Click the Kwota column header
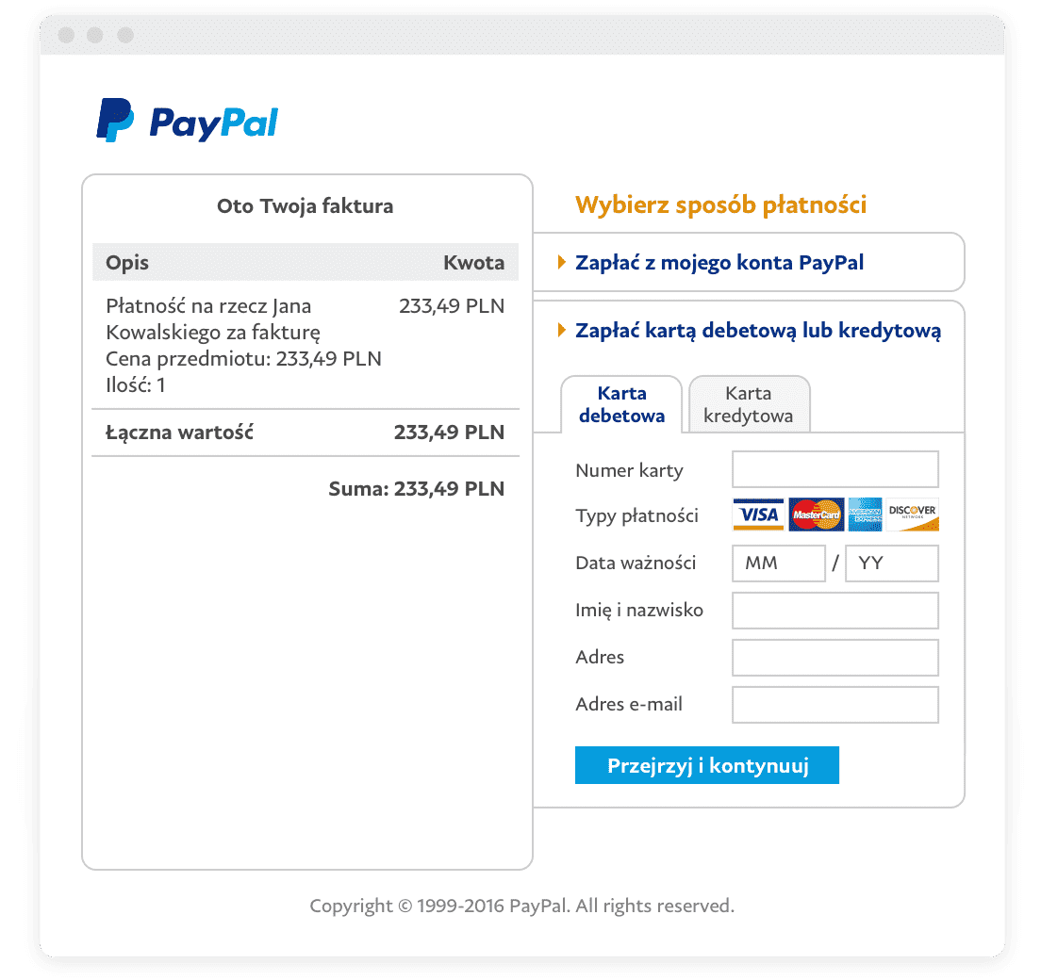This screenshot has width=1041, height=980. click(473, 263)
